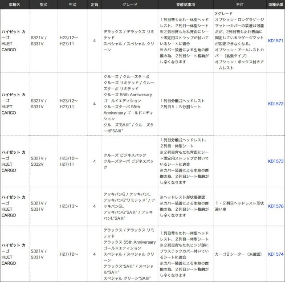Click the 不可 column header
Viewport: 285px width, 282px height.
tap(240, 4)
